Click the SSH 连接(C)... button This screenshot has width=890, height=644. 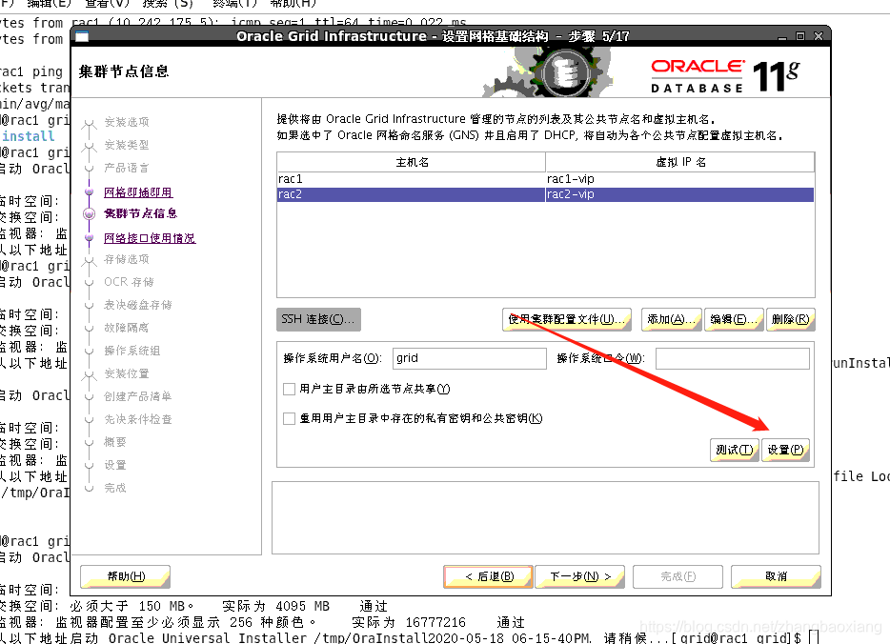[x=318, y=319]
